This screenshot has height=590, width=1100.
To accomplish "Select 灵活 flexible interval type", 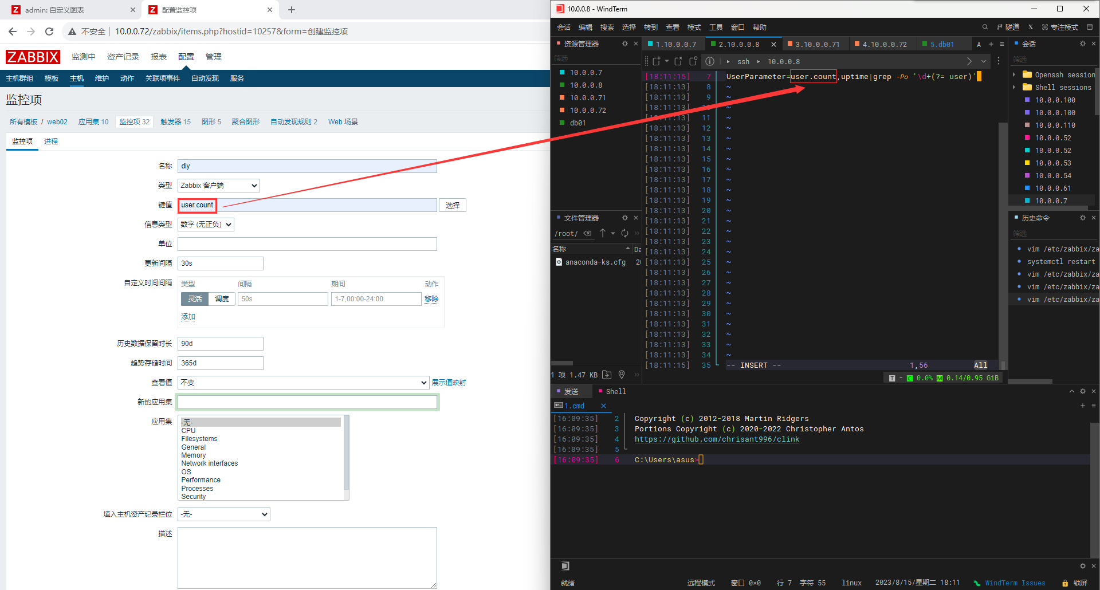I will [x=195, y=299].
